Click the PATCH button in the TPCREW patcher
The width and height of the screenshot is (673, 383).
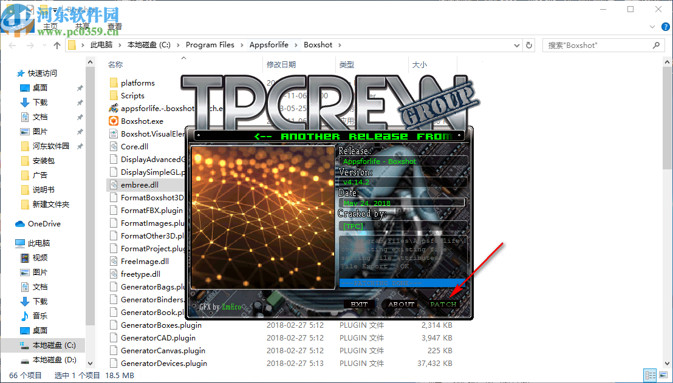[443, 304]
